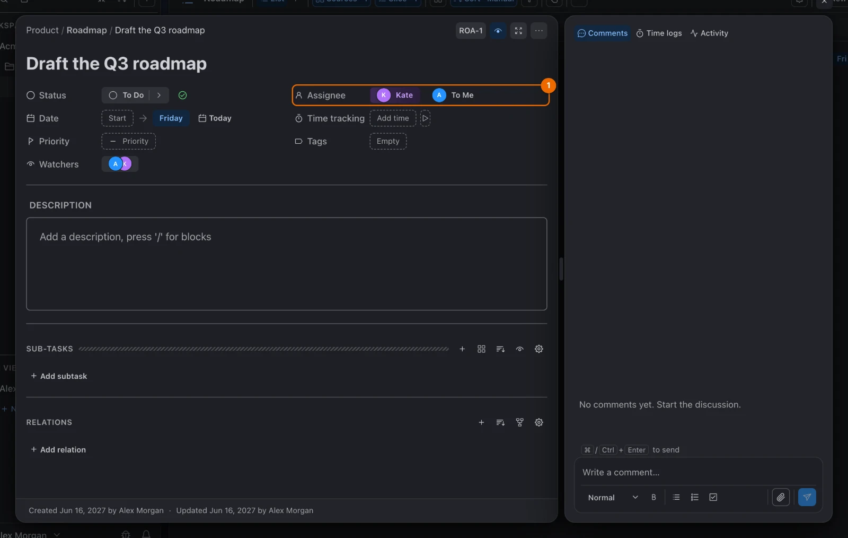848x538 pixels.
Task: Open relations hierarchy view icon
Action: [x=520, y=422]
